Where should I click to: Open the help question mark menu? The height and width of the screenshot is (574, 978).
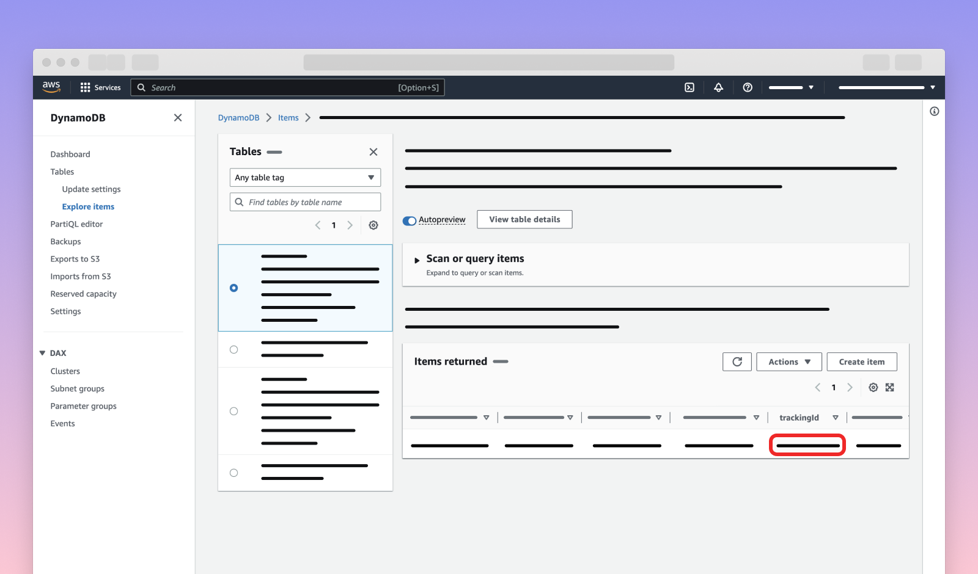[748, 87]
